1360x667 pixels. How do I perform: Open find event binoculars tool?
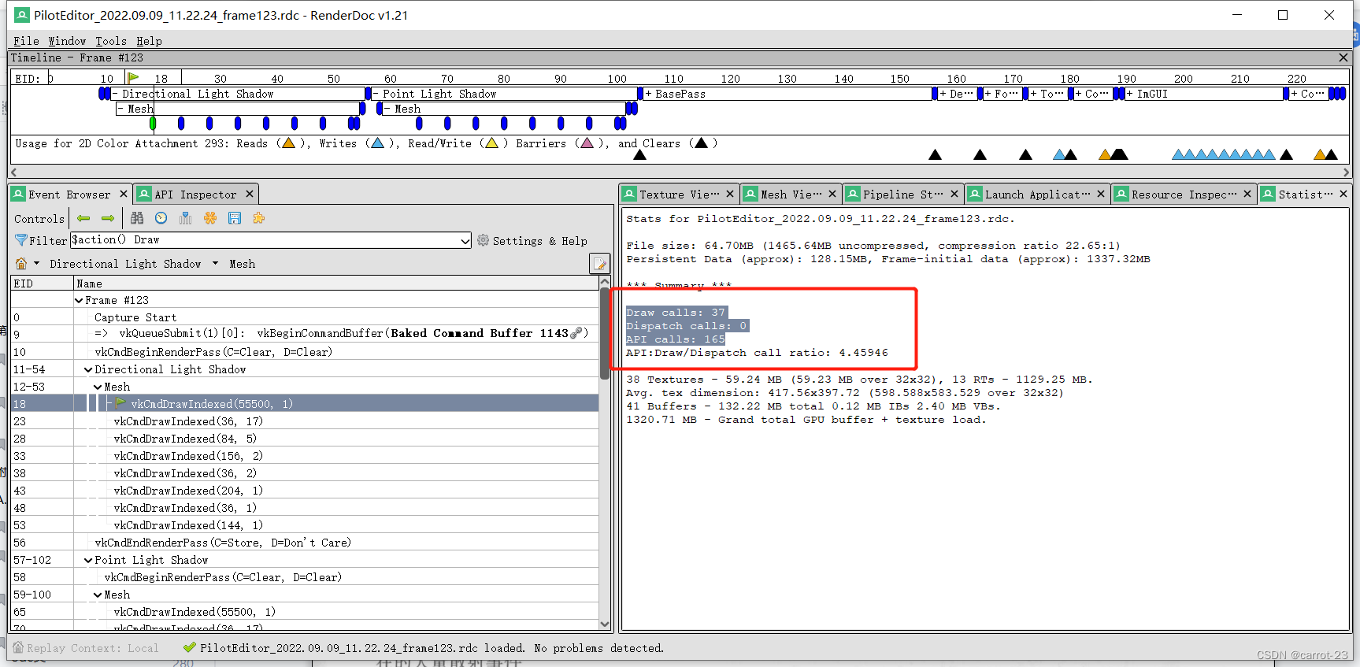click(137, 218)
